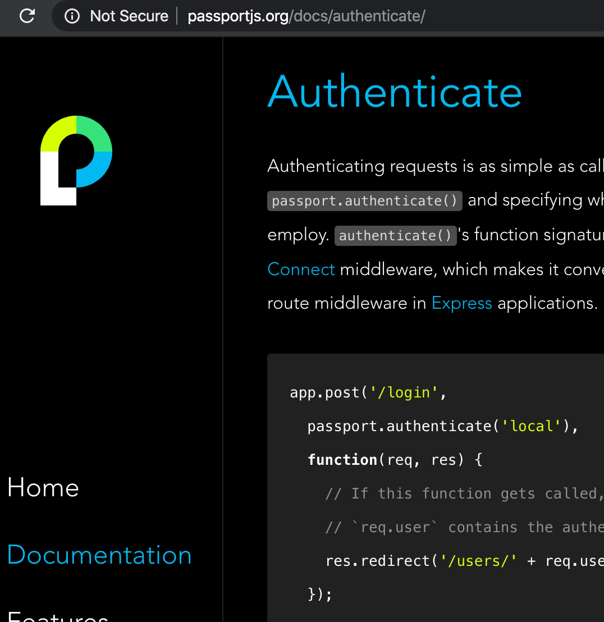Click the 'local' strategy string in the code
Viewport: 604px width, 622px height.
point(531,426)
